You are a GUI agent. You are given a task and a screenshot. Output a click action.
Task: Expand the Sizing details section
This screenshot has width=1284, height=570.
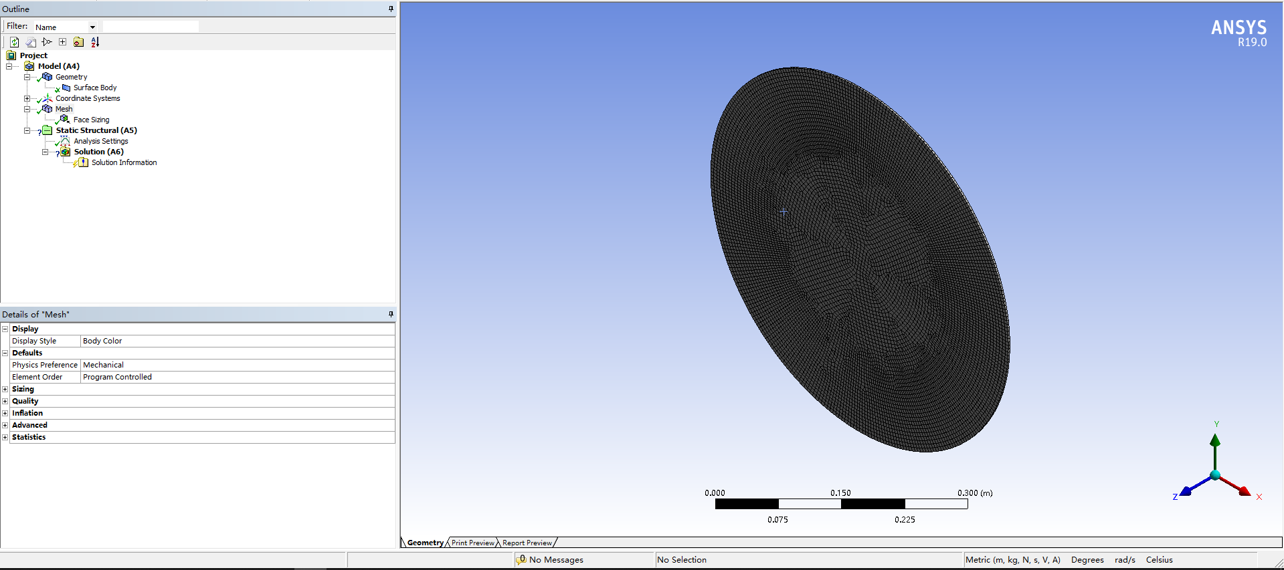(5, 389)
